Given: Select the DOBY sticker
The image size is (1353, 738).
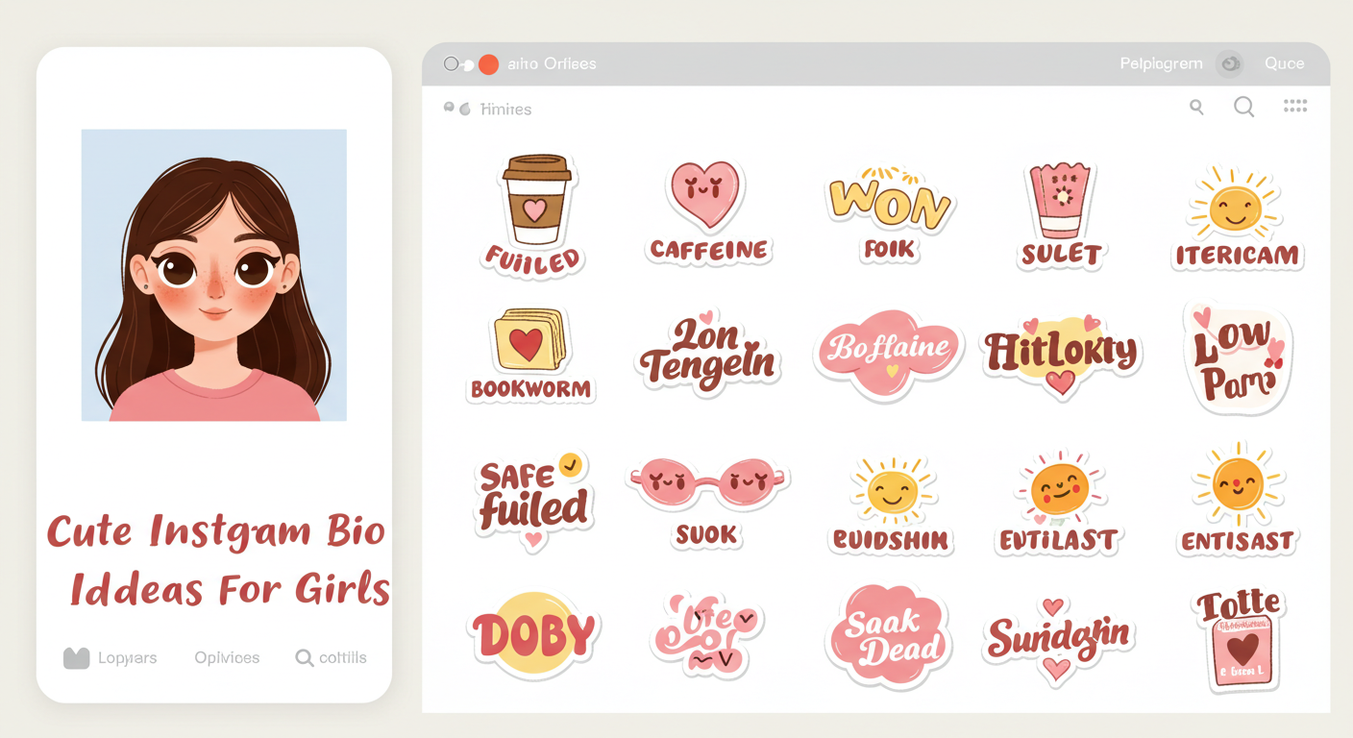Looking at the screenshot, I should point(531,634).
